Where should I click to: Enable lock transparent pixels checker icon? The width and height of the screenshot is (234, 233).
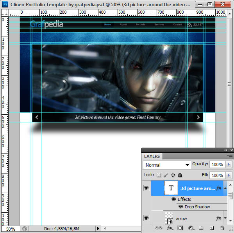click(x=159, y=175)
